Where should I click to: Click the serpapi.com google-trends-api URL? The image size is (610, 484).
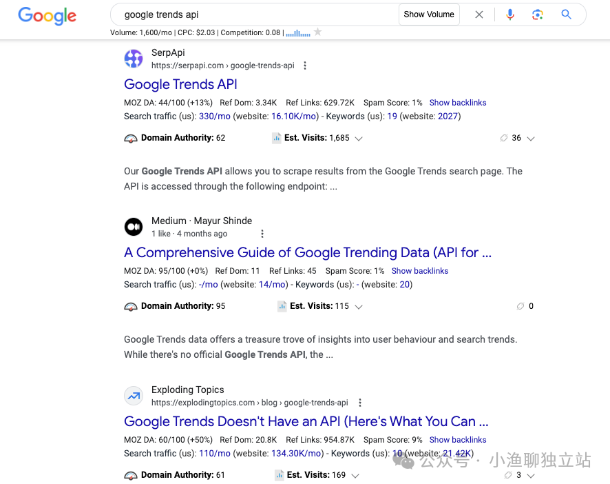click(223, 65)
